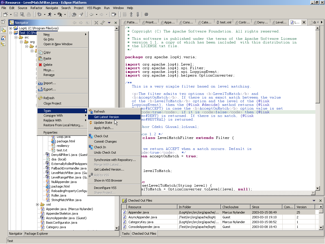The width and height of the screenshot is (325, 244).
Task: Open the New wizard dropdown arrow
Action: 11,14
